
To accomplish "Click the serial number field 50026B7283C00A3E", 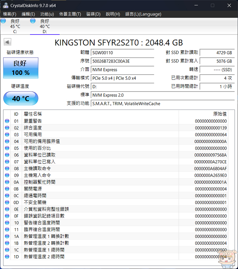I will (x=122, y=61).
